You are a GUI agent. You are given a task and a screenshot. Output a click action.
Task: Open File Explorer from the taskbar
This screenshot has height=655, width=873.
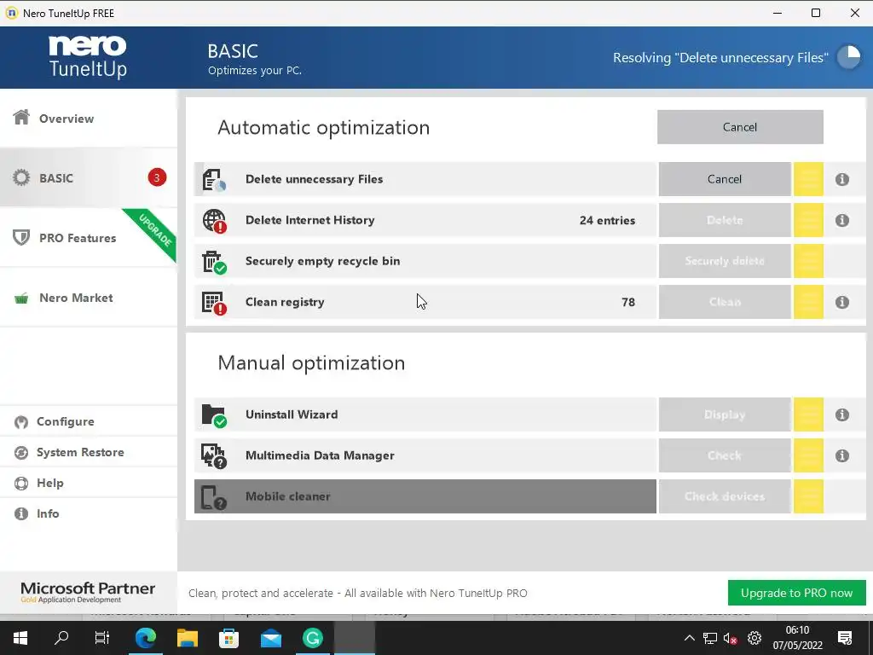click(x=188, y=638)
